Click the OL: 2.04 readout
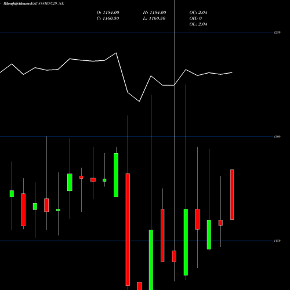The image size is (290, 290). pos(198,24)
